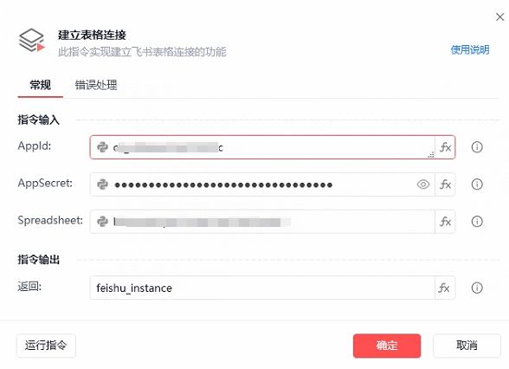Open the info icon beside AppId
The image size is (509, 369).
coord(476,147)
